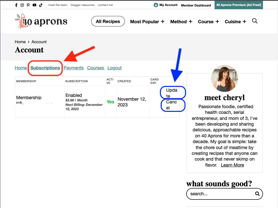
Task: Switch to account Home tab
Action: click(21, 68)
